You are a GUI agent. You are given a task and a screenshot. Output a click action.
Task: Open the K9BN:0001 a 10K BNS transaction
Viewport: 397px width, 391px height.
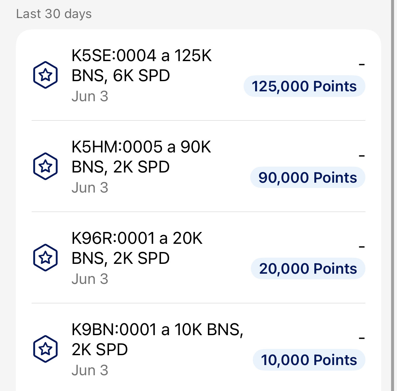pos(198,349)
